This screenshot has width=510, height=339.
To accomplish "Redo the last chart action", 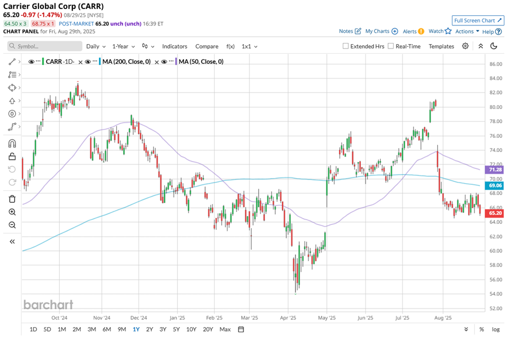I will [x=12, y=182].
